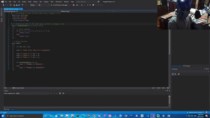Click the search magnifier icon in title bar
The height and width of the screenshot is (118, 210).
point(98,2)
